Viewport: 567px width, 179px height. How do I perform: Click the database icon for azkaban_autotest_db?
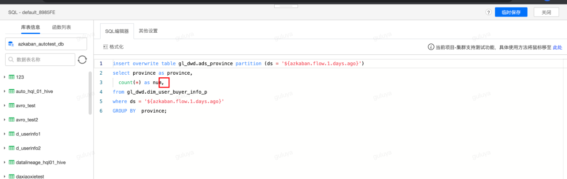[11, 44]
